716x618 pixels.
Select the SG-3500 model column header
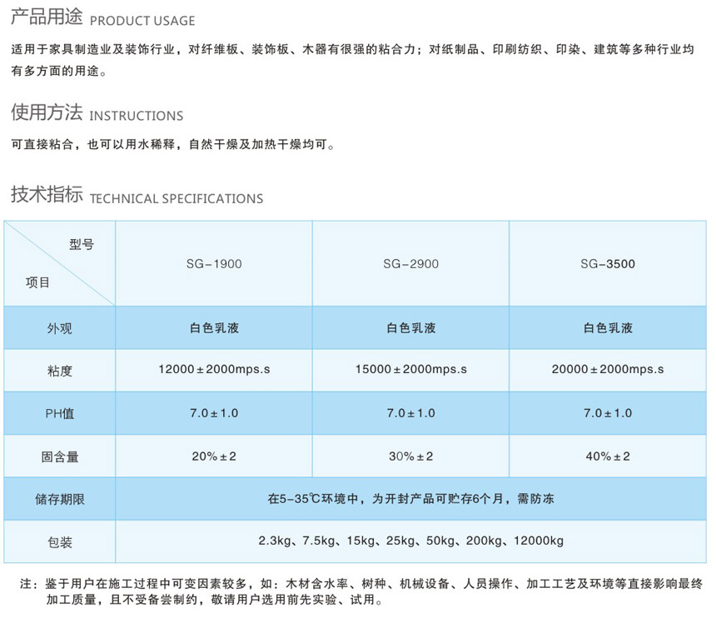pos(607,263)
